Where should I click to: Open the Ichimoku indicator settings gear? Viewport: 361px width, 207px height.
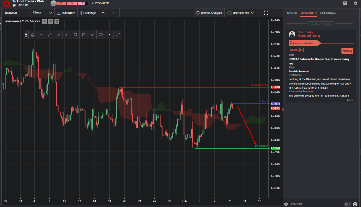tap(50, 21)
